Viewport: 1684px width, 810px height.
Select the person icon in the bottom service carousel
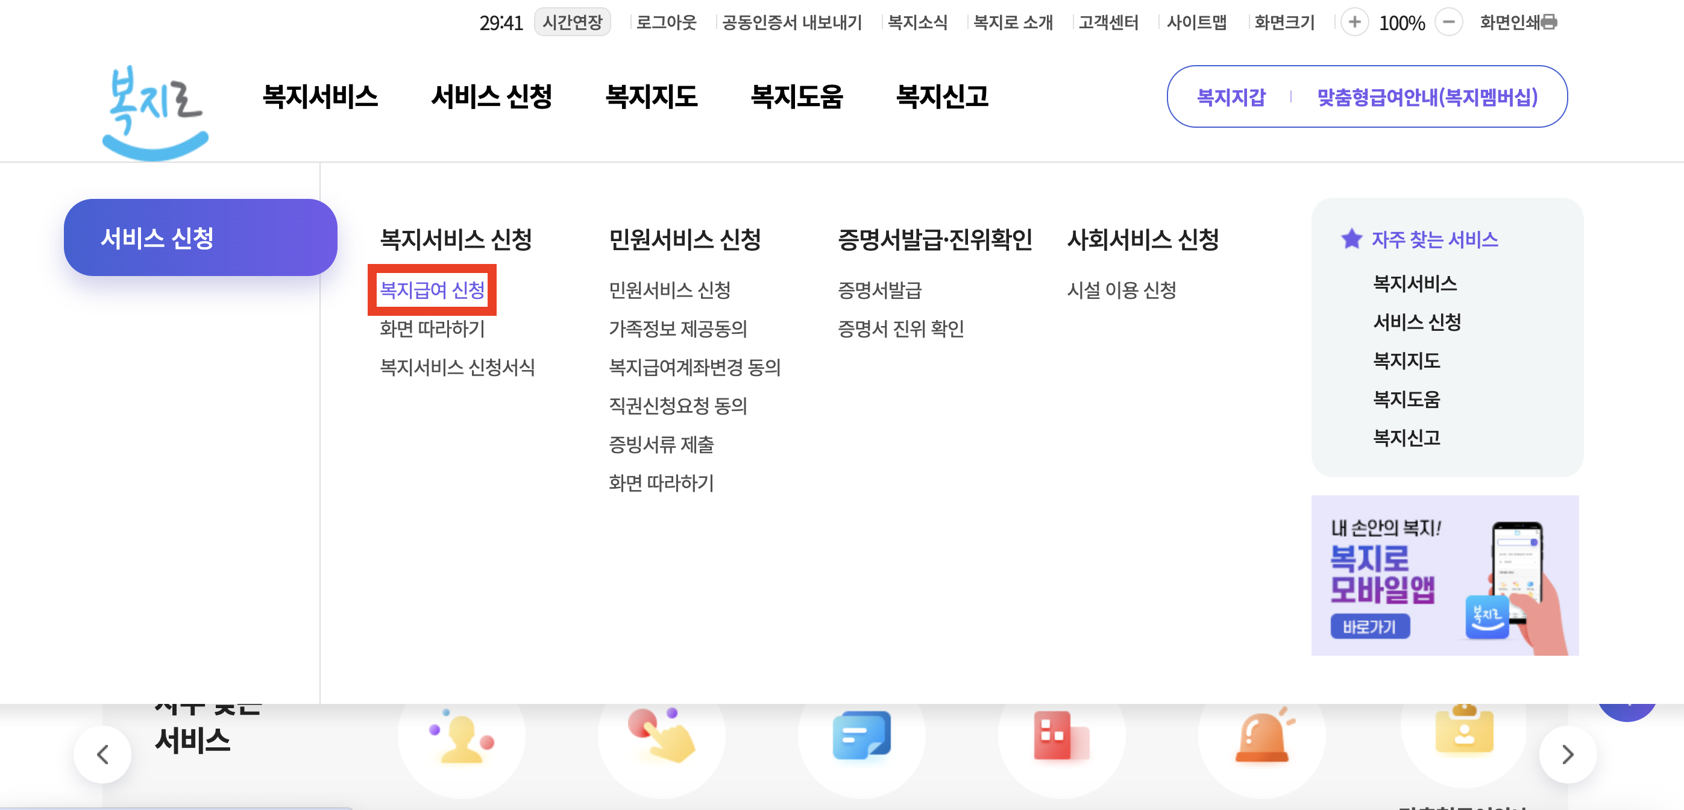462,738
